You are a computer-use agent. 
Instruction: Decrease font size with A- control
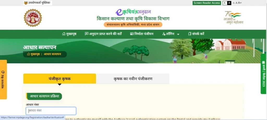coord(234,3)
